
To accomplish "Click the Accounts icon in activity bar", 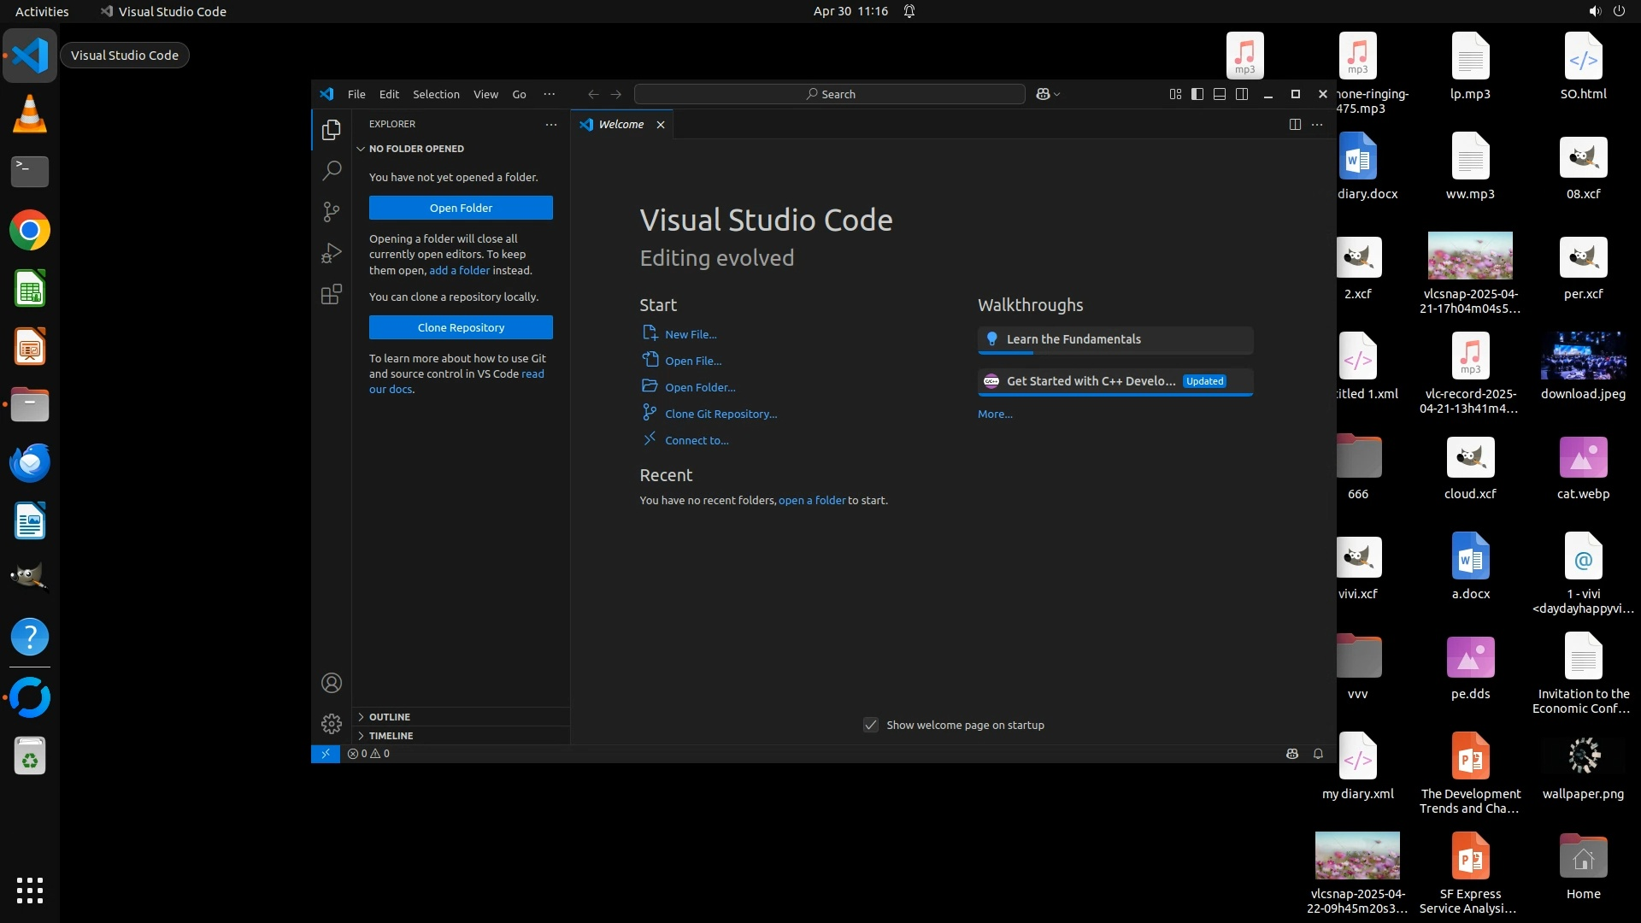I will point(332,683).
